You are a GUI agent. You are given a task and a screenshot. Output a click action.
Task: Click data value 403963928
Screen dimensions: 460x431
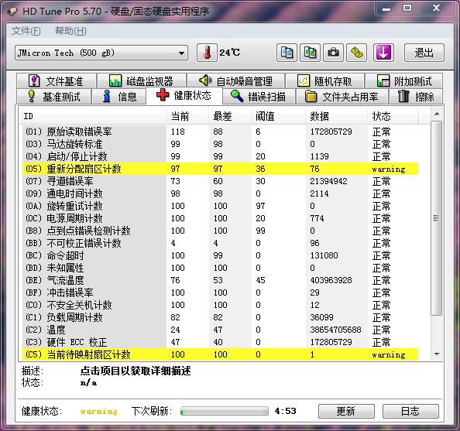(331, 280)
